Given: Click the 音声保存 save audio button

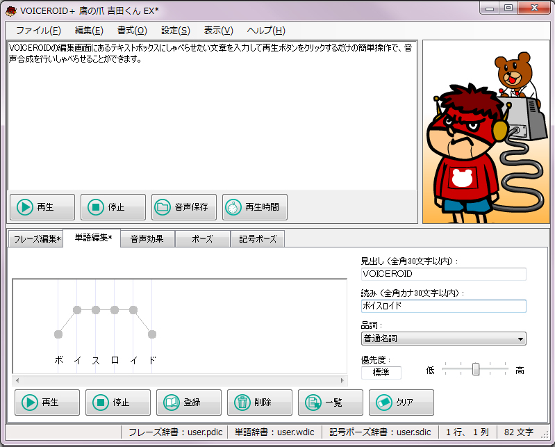Looking at the screenshot, I should click(x=183, y=207).
